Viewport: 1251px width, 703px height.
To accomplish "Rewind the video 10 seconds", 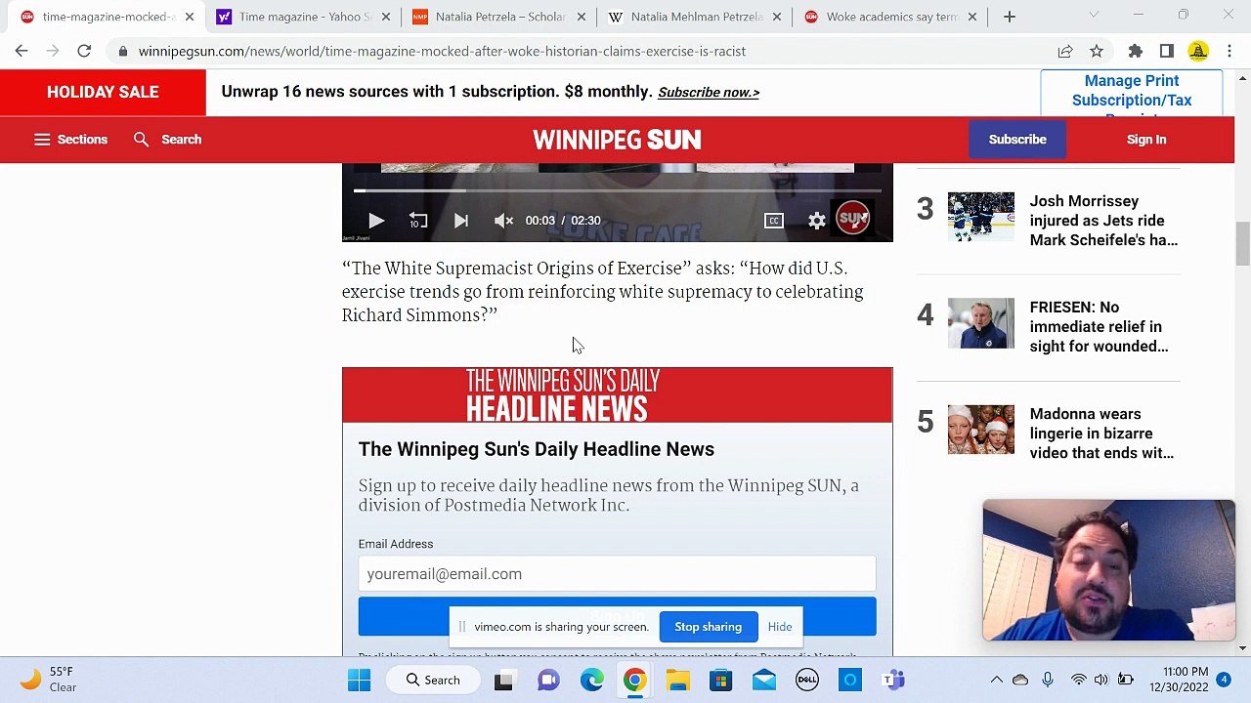I will click(418, 221).
